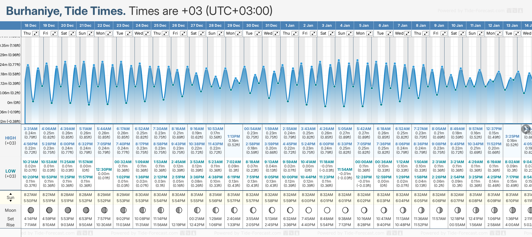
Task: Click expand icon for Mon 12 Jan
Action: point(499,33)
